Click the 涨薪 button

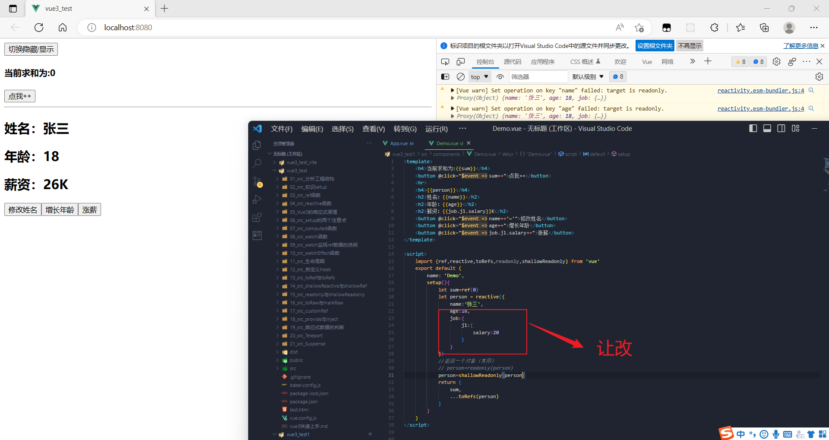click(x=89, y=209)
